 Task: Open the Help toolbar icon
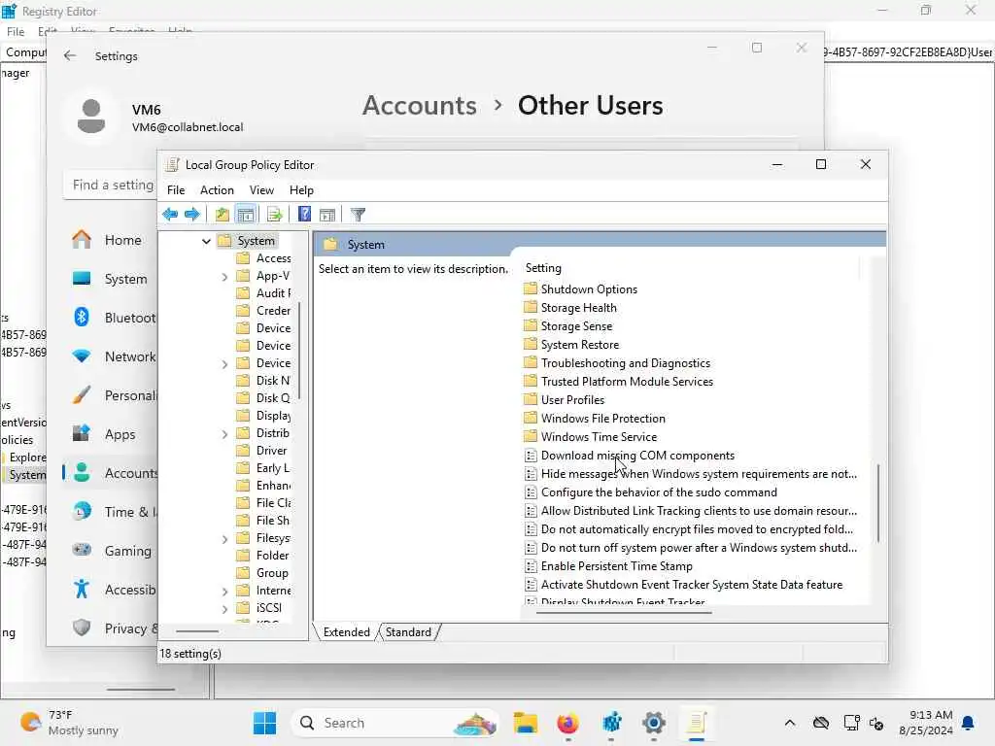(304, 215)
